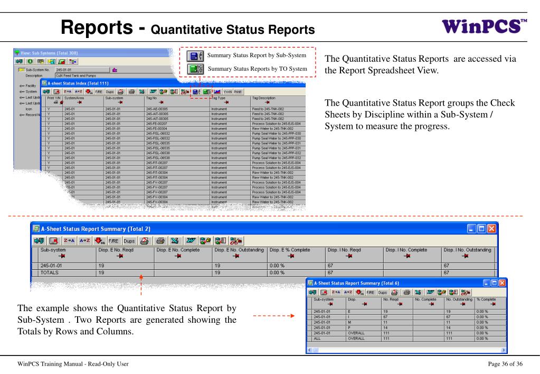Image resolution: width=540 pixels, height=374 pixels.
Task: Click pin under Disp. I No. Reqd column
Action: coord(349,256)
